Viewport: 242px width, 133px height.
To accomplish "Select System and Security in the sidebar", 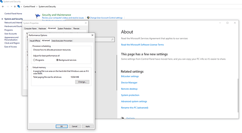I will tap(14, 19).
